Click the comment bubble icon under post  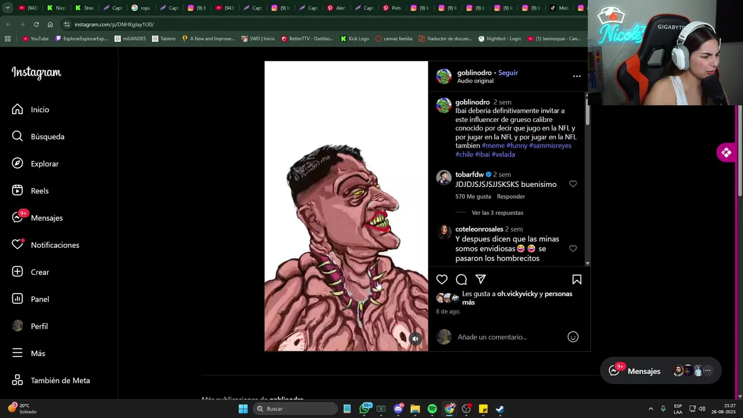[461, 279]
